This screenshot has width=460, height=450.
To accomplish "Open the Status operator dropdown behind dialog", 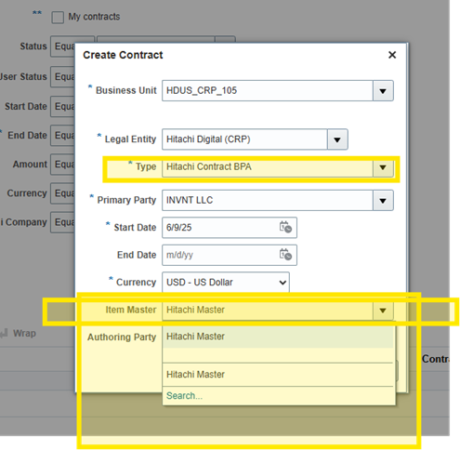I will (x=63, y=46).
